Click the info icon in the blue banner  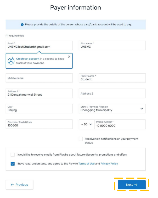click(x=22, y=25)
